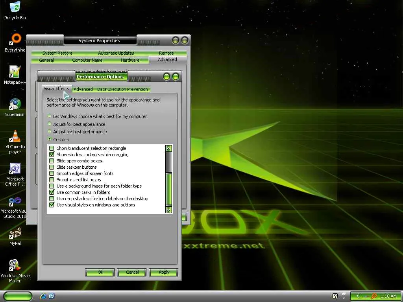
Task: Uncheck Use common tasks in folders
Action: pos(52,192)
